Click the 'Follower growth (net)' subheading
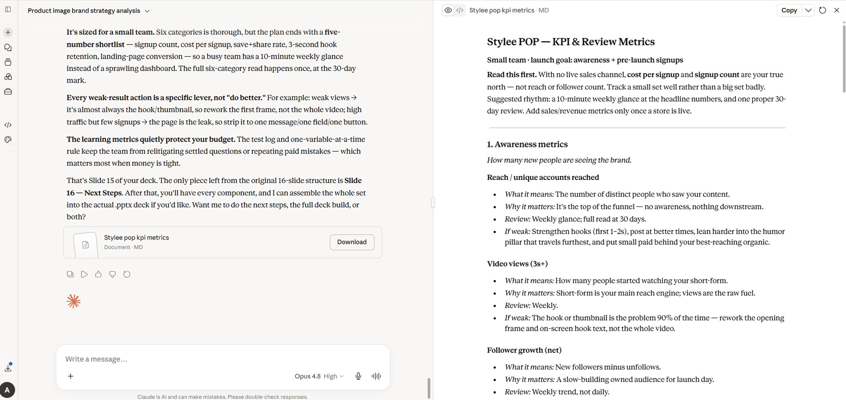This screenshot has height=400, width=846. pos(524,350)
